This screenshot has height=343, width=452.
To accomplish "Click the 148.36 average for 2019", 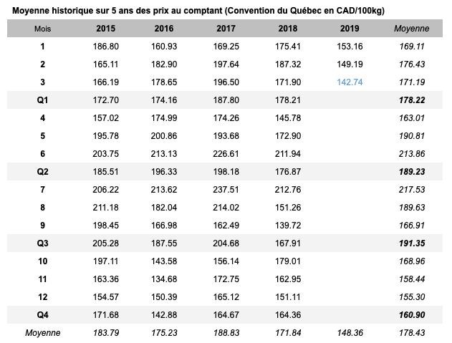I will pos(350,333).
